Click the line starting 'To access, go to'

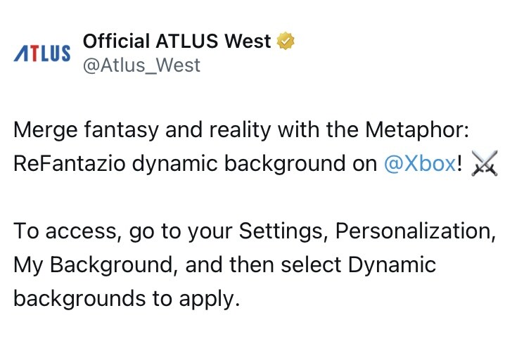pyautogui.click(x=255, y=231)
